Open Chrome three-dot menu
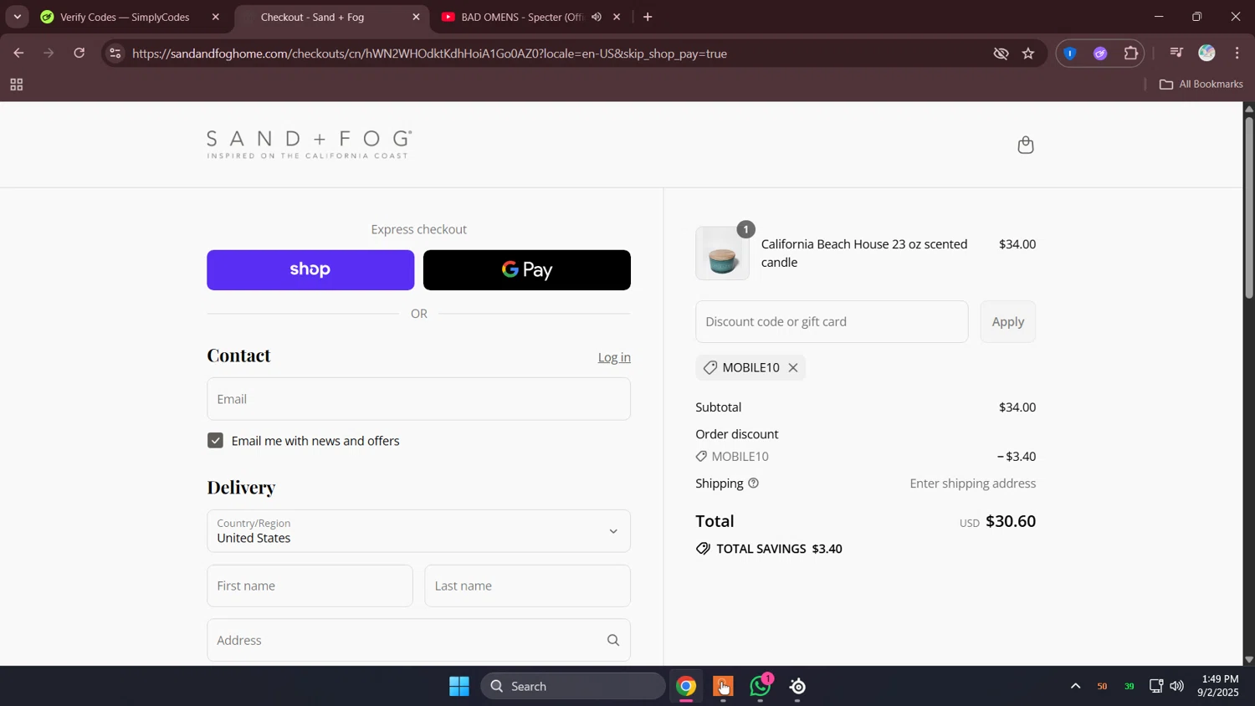Screen dimensions: 1255x706 [1237, 54]
